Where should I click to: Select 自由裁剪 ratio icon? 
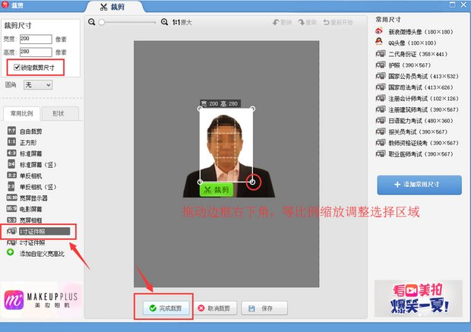(11, 131)
